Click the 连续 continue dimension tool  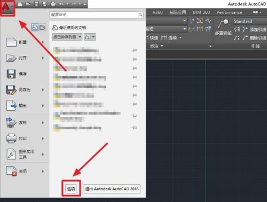point(169,38)
